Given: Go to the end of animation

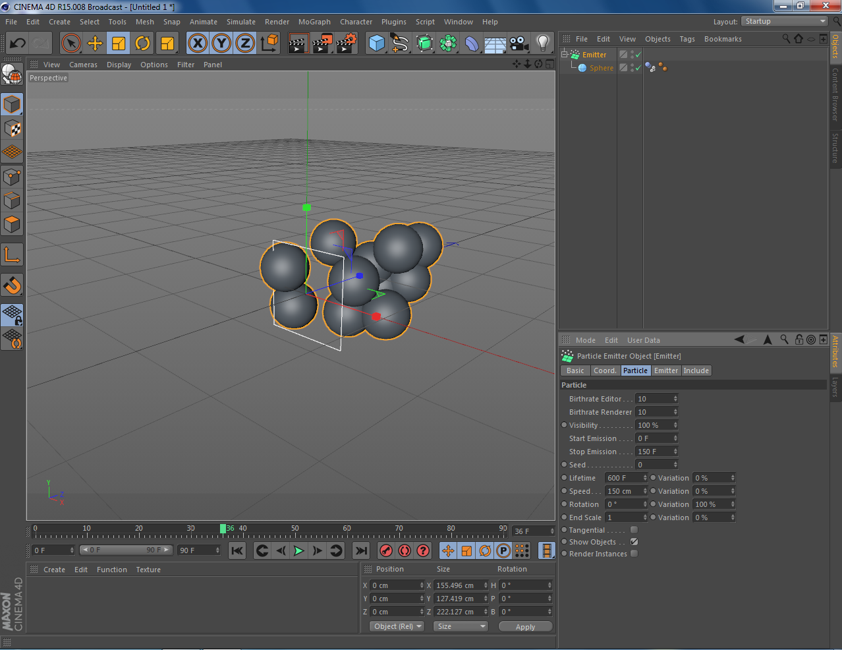Looking at the screenshot, I should click(361, 550).
